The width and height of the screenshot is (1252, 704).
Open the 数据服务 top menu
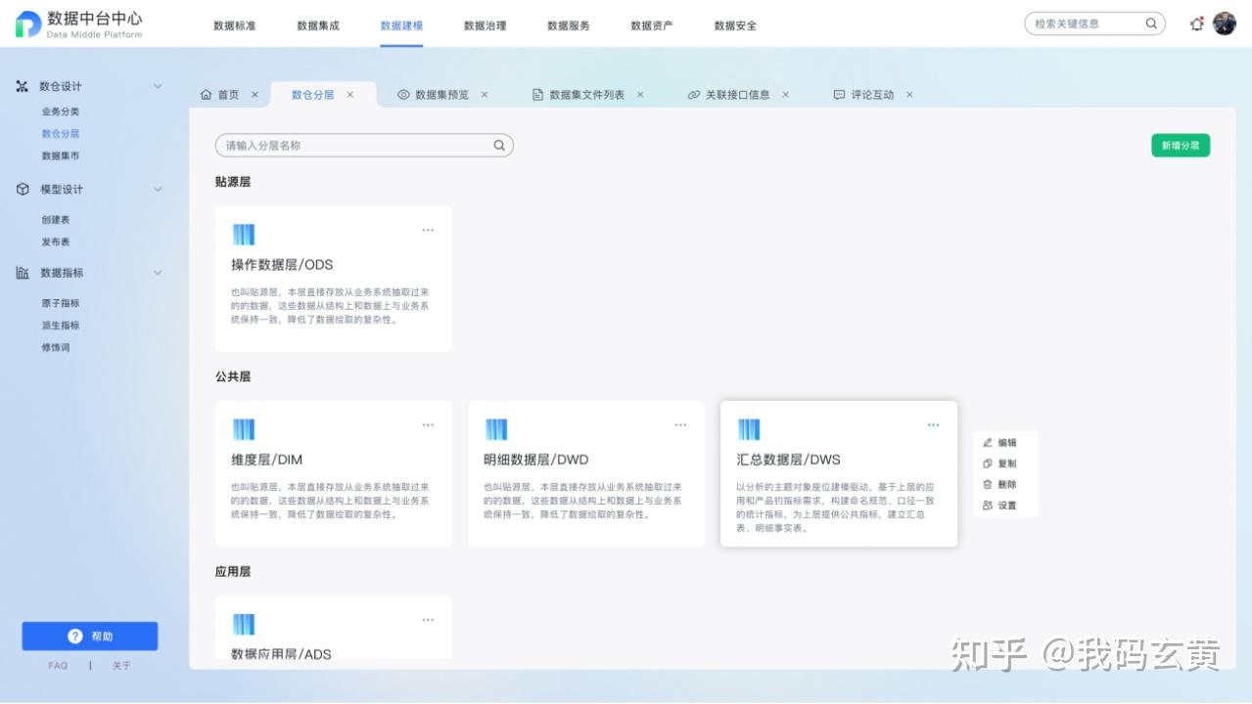tap(569, 25)
